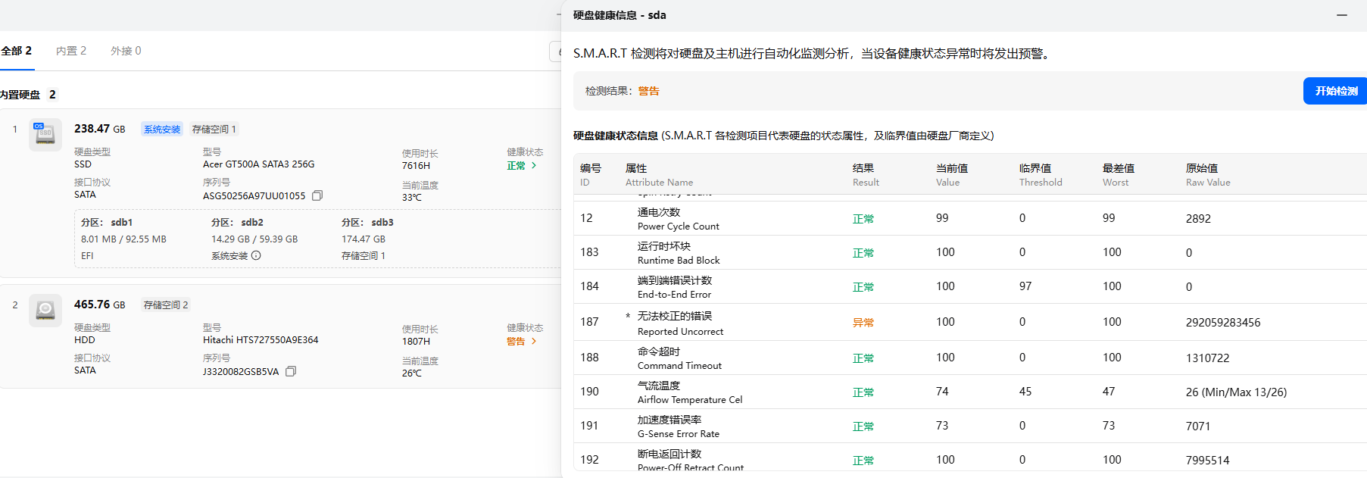Image resolution: width=1367 pixels, height=478 pixels.
Task: Switch to the 外接 0 tab
Action: (126, 51)
